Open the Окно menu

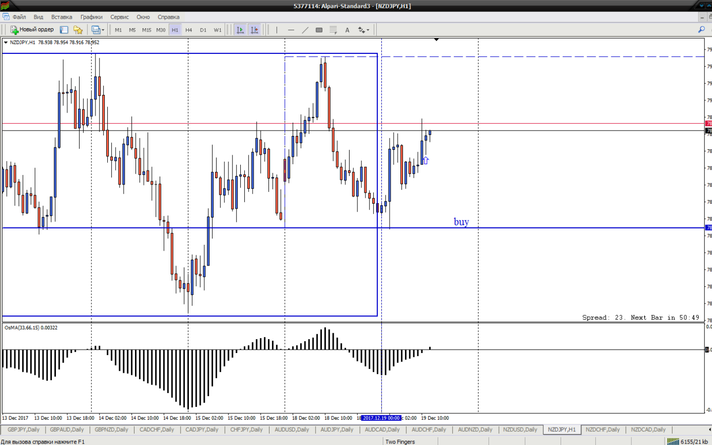tap(143, 17)
